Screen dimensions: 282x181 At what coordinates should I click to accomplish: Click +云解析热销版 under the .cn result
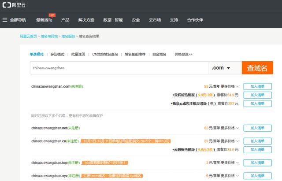(194, 150)
